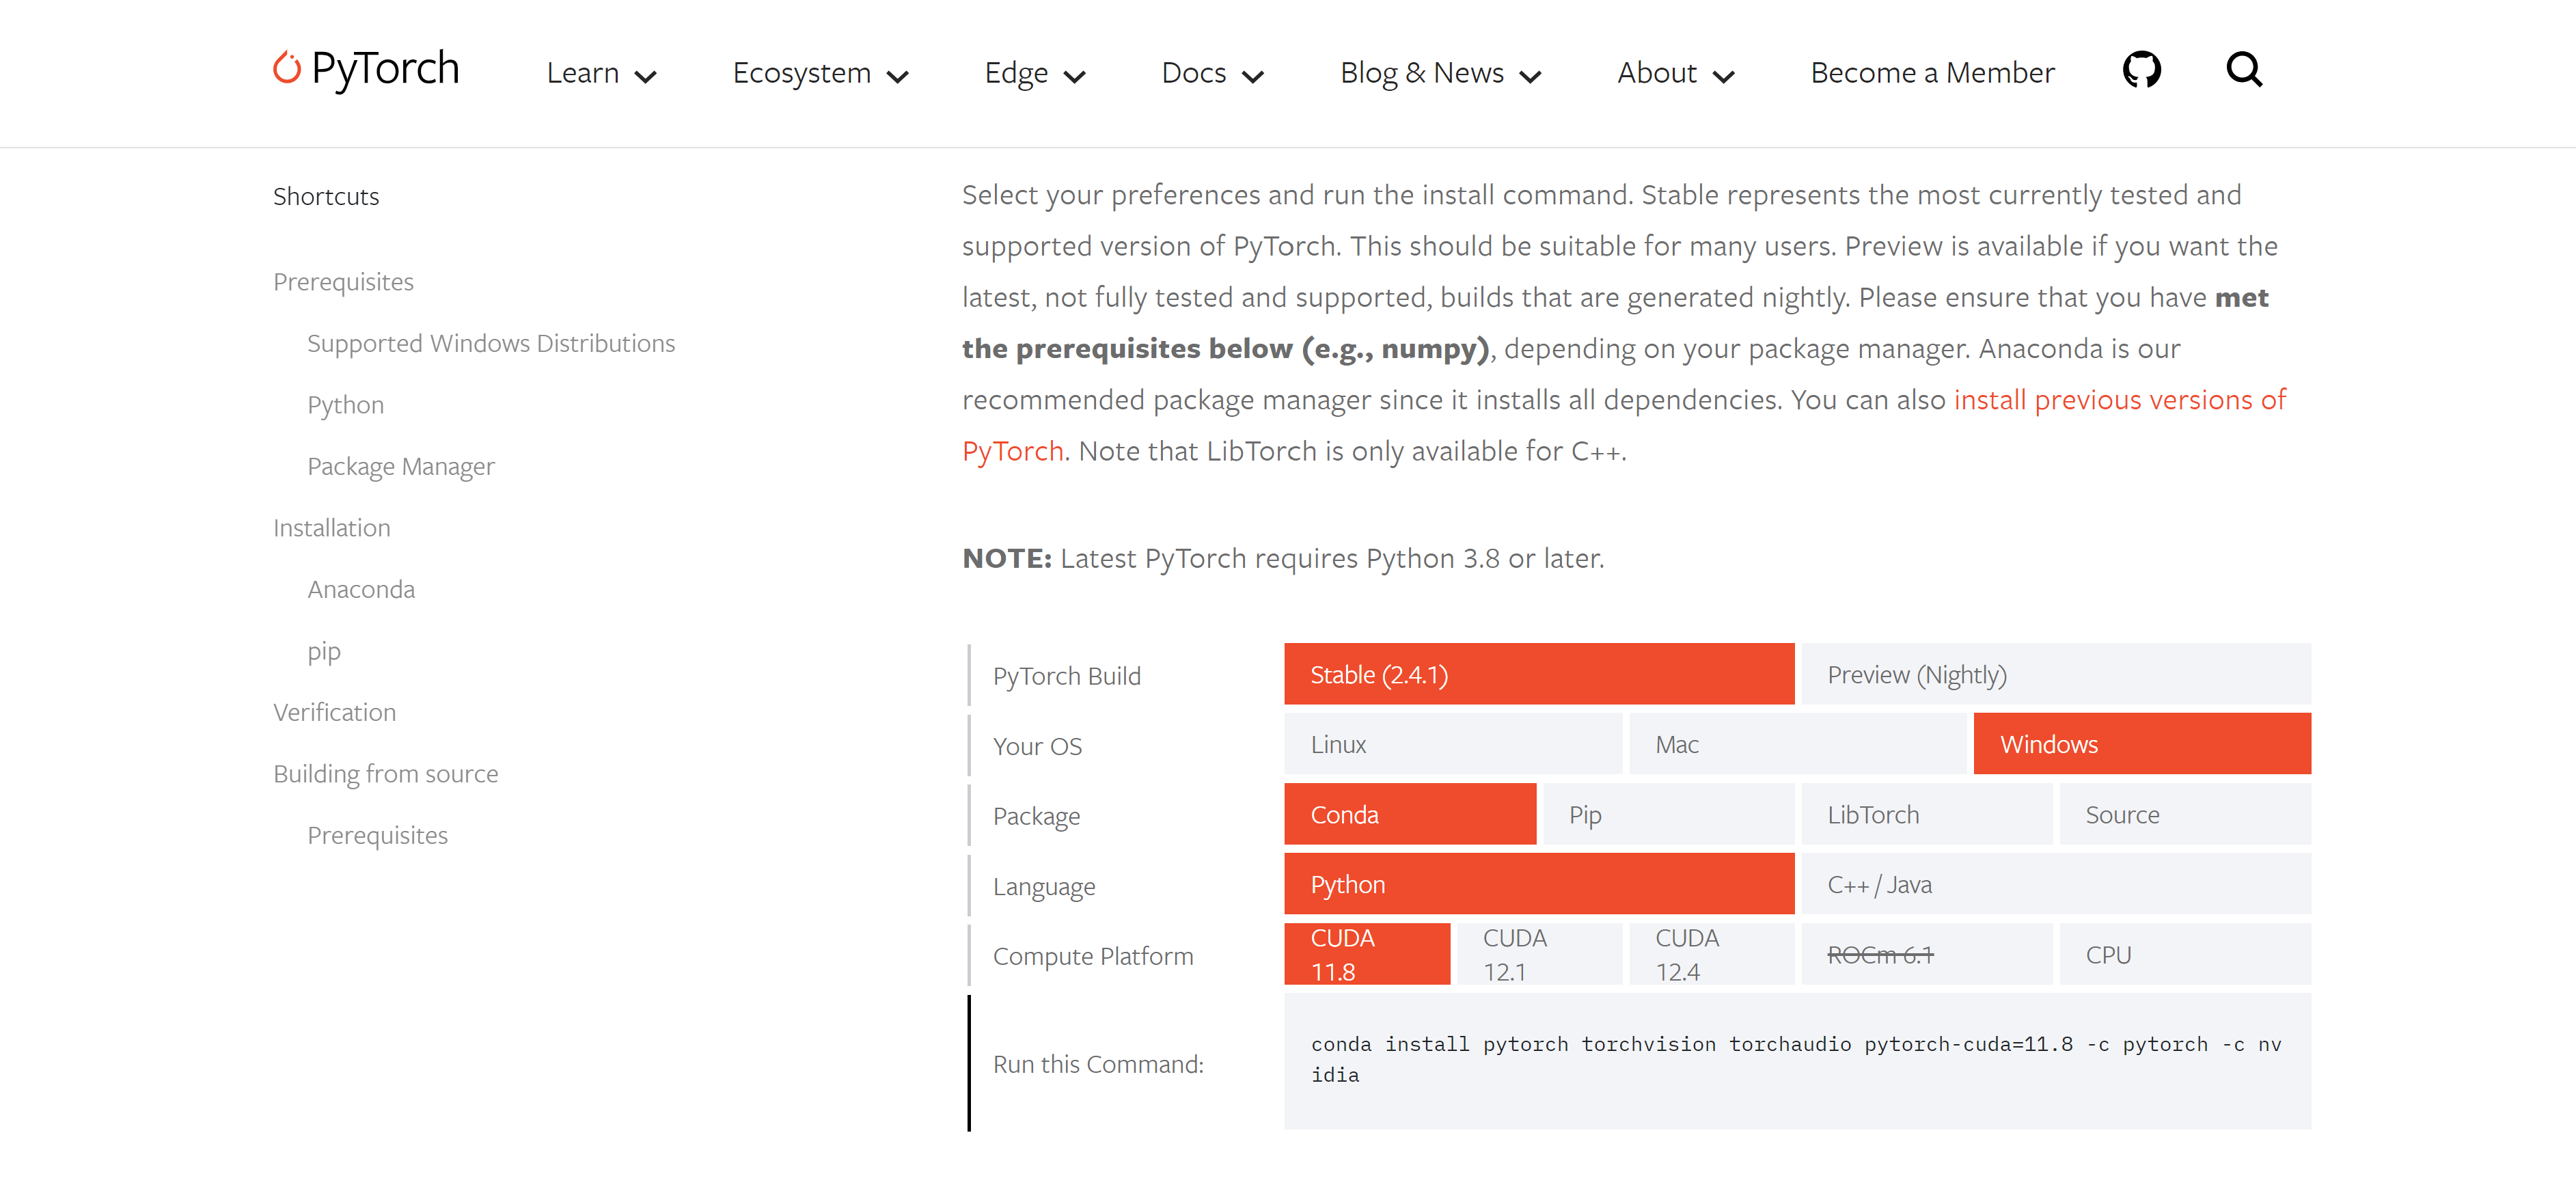This screenshot has width=2576, height=1189.
Task: Pick CUDA 11.8 compute platform
Action: coord(1367,954)
